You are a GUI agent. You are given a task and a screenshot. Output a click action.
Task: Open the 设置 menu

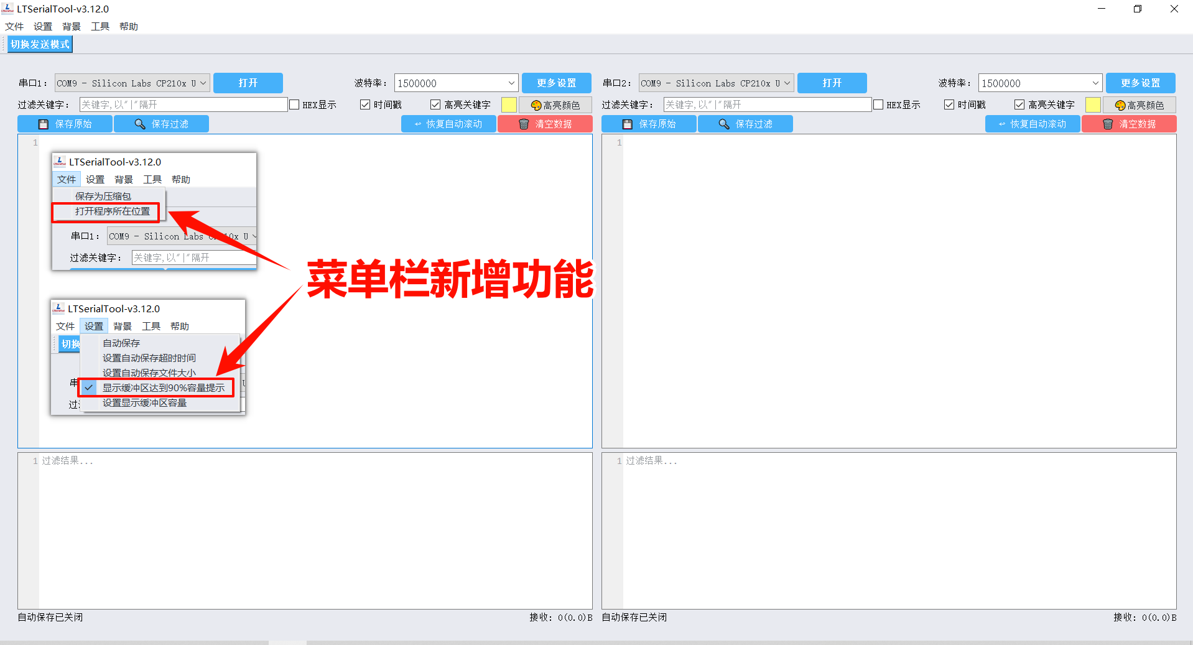pos(43,26)
